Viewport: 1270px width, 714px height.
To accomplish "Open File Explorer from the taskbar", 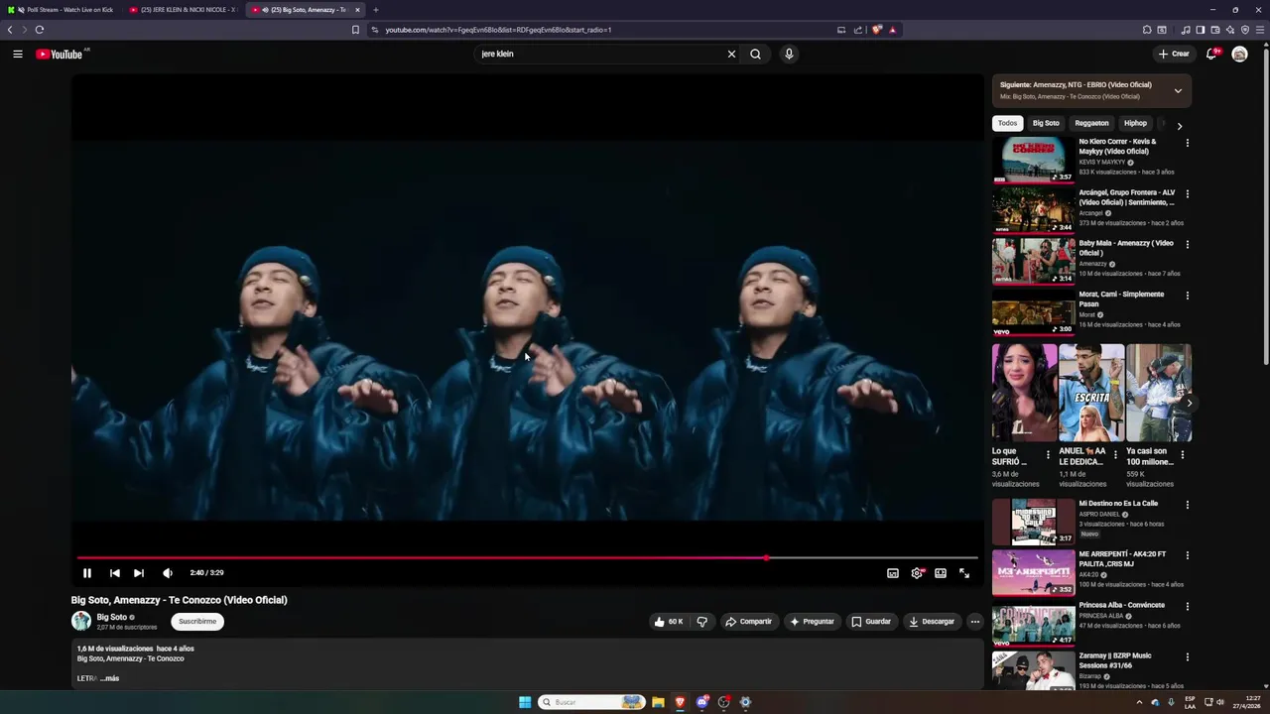I will tap(658, 702).
